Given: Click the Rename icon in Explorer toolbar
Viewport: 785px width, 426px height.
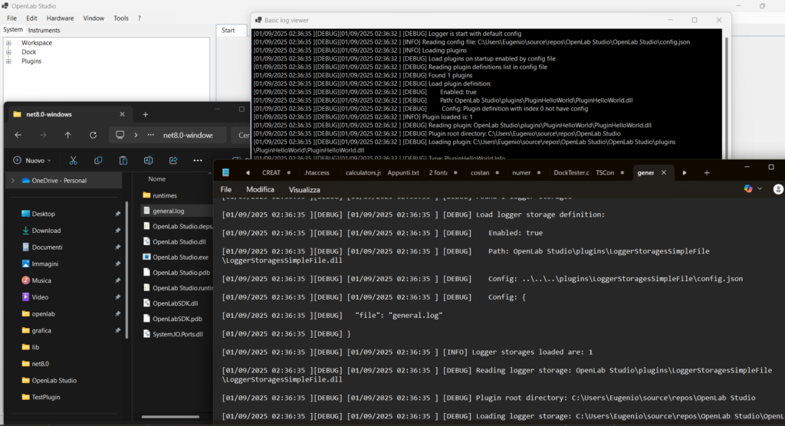Looking at the screenshot, I should tap(148, 160).
